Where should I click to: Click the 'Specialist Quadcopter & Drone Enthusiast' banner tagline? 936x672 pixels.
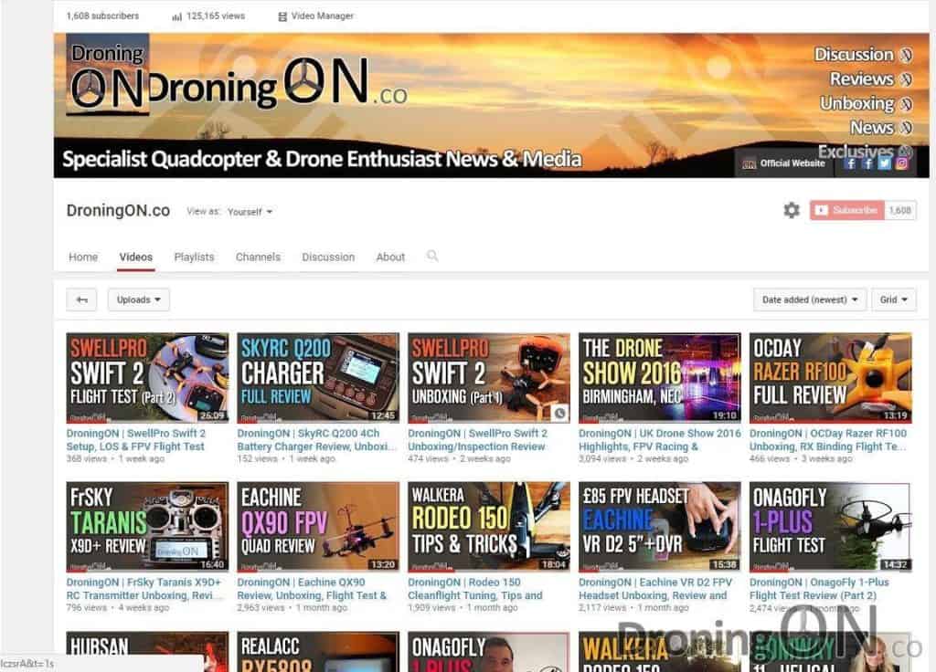[x=322, y=159]
